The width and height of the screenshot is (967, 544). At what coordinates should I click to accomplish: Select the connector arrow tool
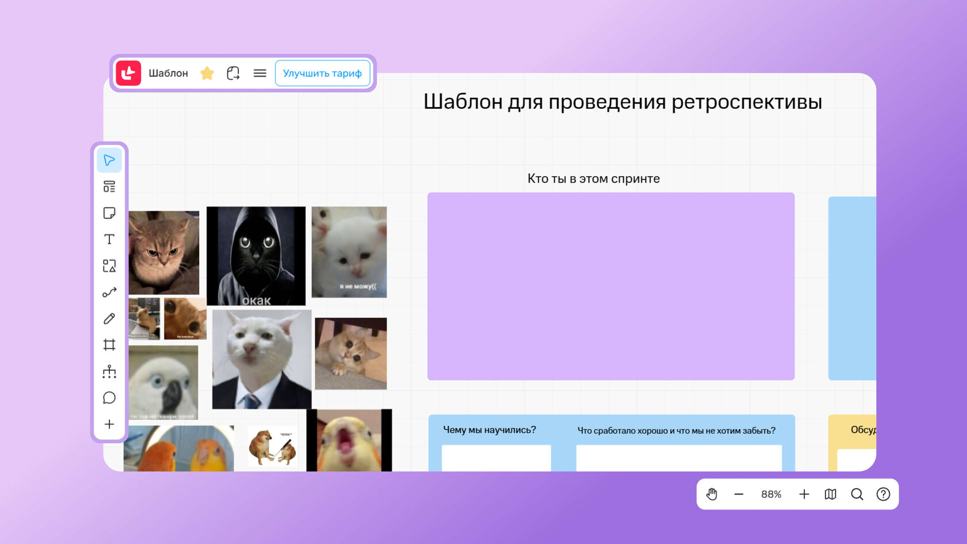tap(109, 292)
